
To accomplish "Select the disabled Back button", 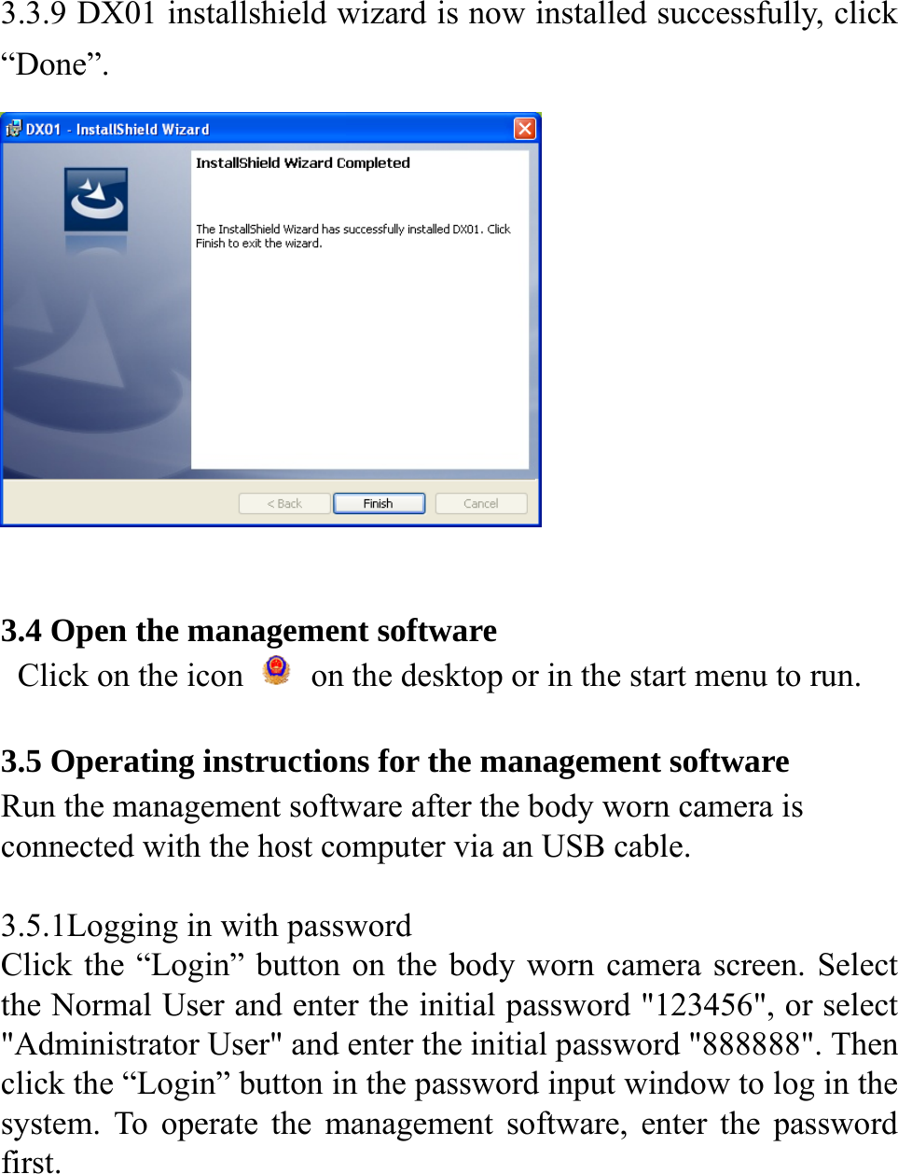I will pos(283,503).
